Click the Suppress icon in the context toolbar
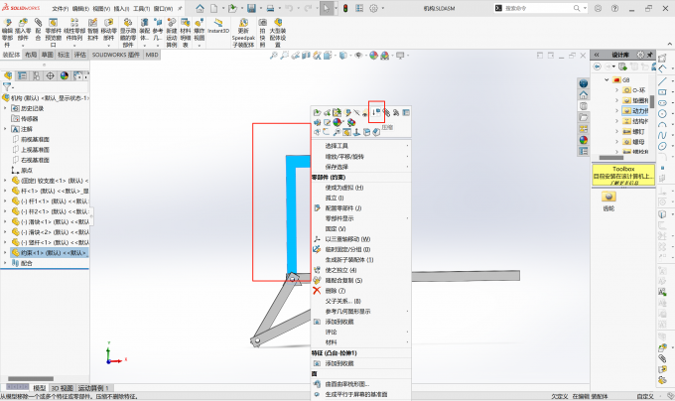This screenshot has width=675, height=401. pyautogui.click(x=376, y=112)
